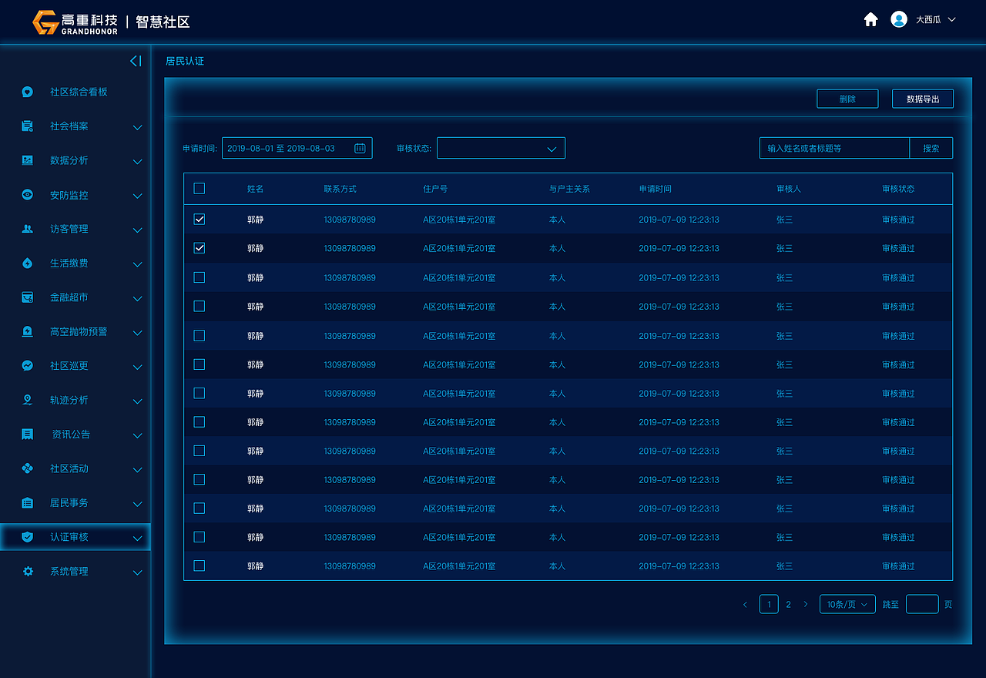Click the 生活缴费 sidebar icon
The height and width of the screenshot is (678, 986).
pos(28,263)
